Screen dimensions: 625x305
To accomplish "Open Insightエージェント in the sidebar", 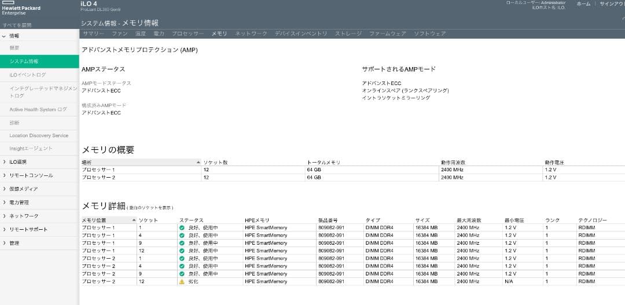I will pyautogui.click(x=31, y=148).
